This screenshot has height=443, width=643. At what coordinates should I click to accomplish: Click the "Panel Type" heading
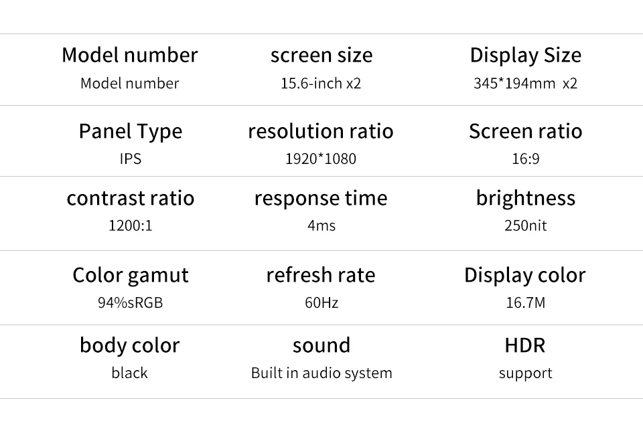tap(130, 131)
